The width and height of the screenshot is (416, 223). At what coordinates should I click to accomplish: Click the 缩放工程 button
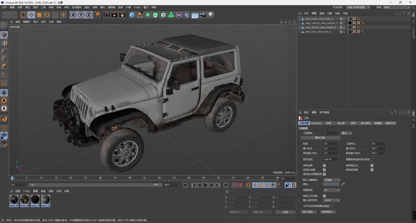(321, 138)
